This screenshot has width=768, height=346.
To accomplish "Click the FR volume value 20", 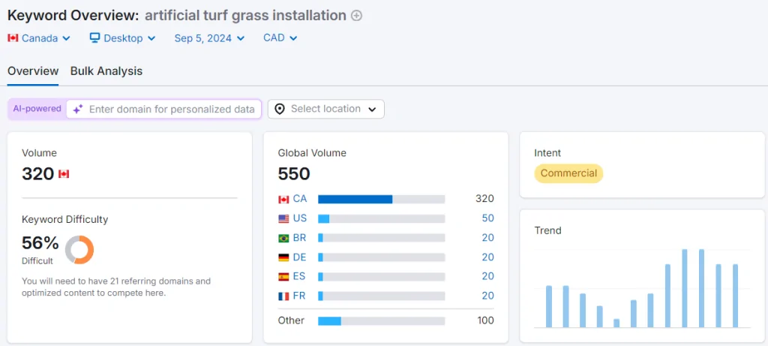I will pos(487,296).
